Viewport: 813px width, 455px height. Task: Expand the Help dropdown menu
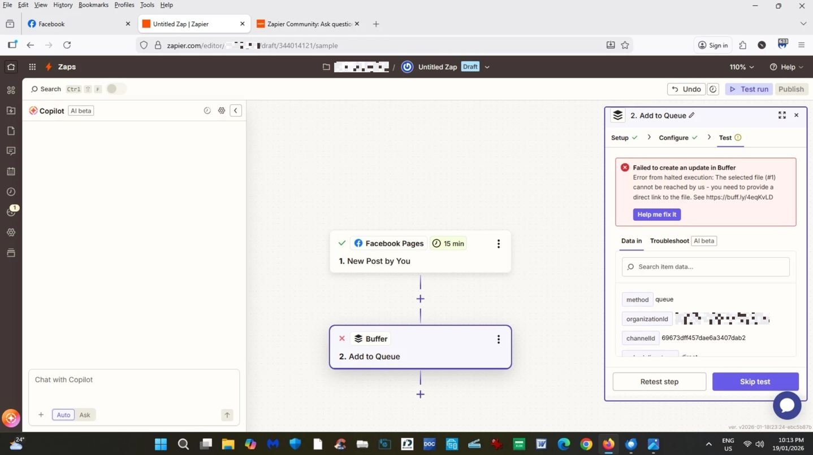[786, 67]
